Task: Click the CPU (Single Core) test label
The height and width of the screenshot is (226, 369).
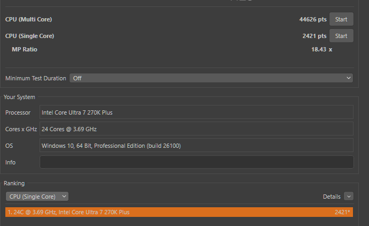Action: point(29,36)
